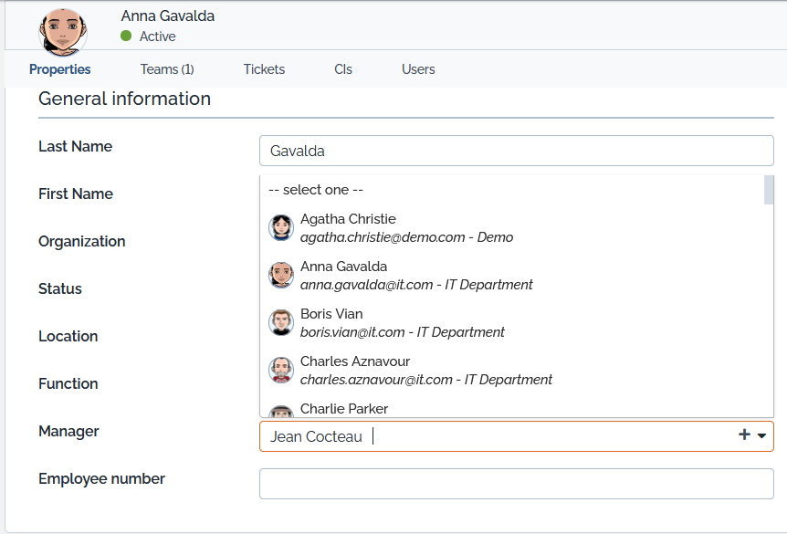Click Charles Aznavour's avatar icon

[281, 370]
